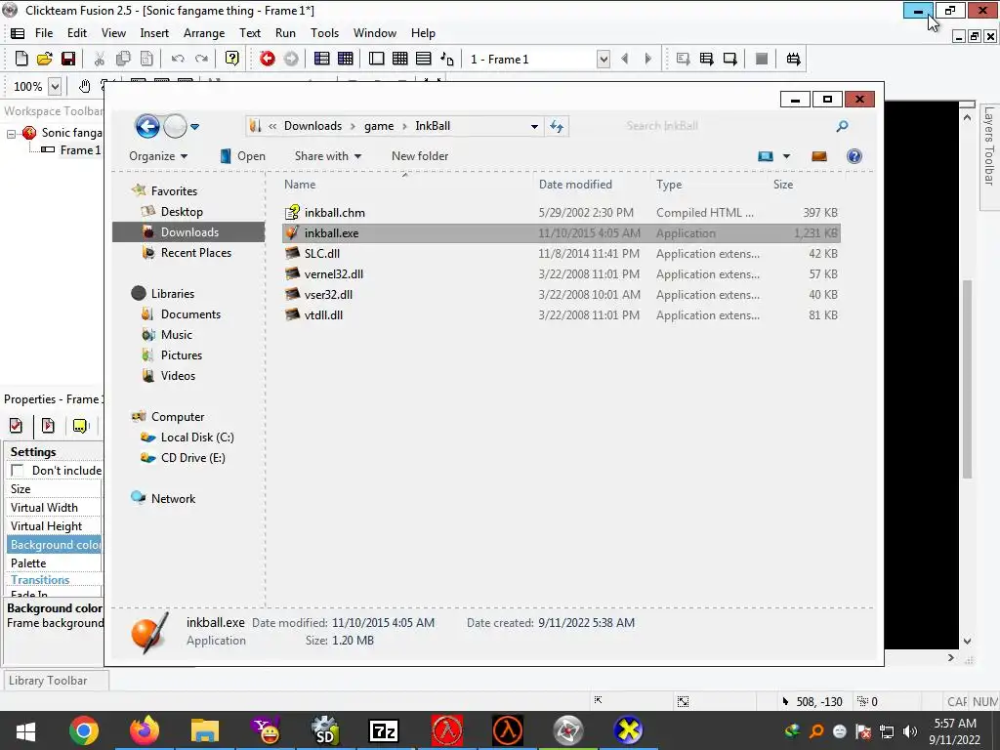Click the search magnifier in Explorer
Screen dimensions: 1000x750
click(843, 126)
